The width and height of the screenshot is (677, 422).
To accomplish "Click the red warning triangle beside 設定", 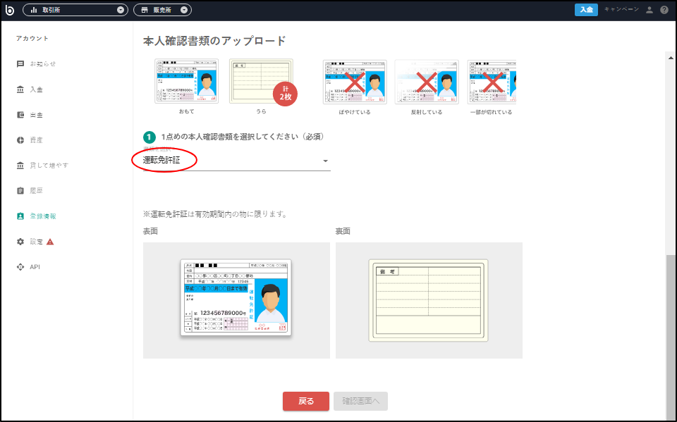I will pyautogui.click(x=50, y=242).
